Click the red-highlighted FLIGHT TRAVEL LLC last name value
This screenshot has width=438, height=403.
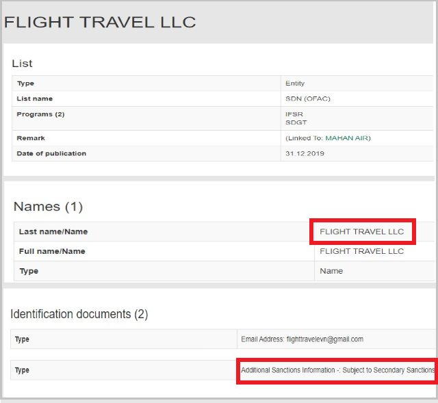coord(361,231)
